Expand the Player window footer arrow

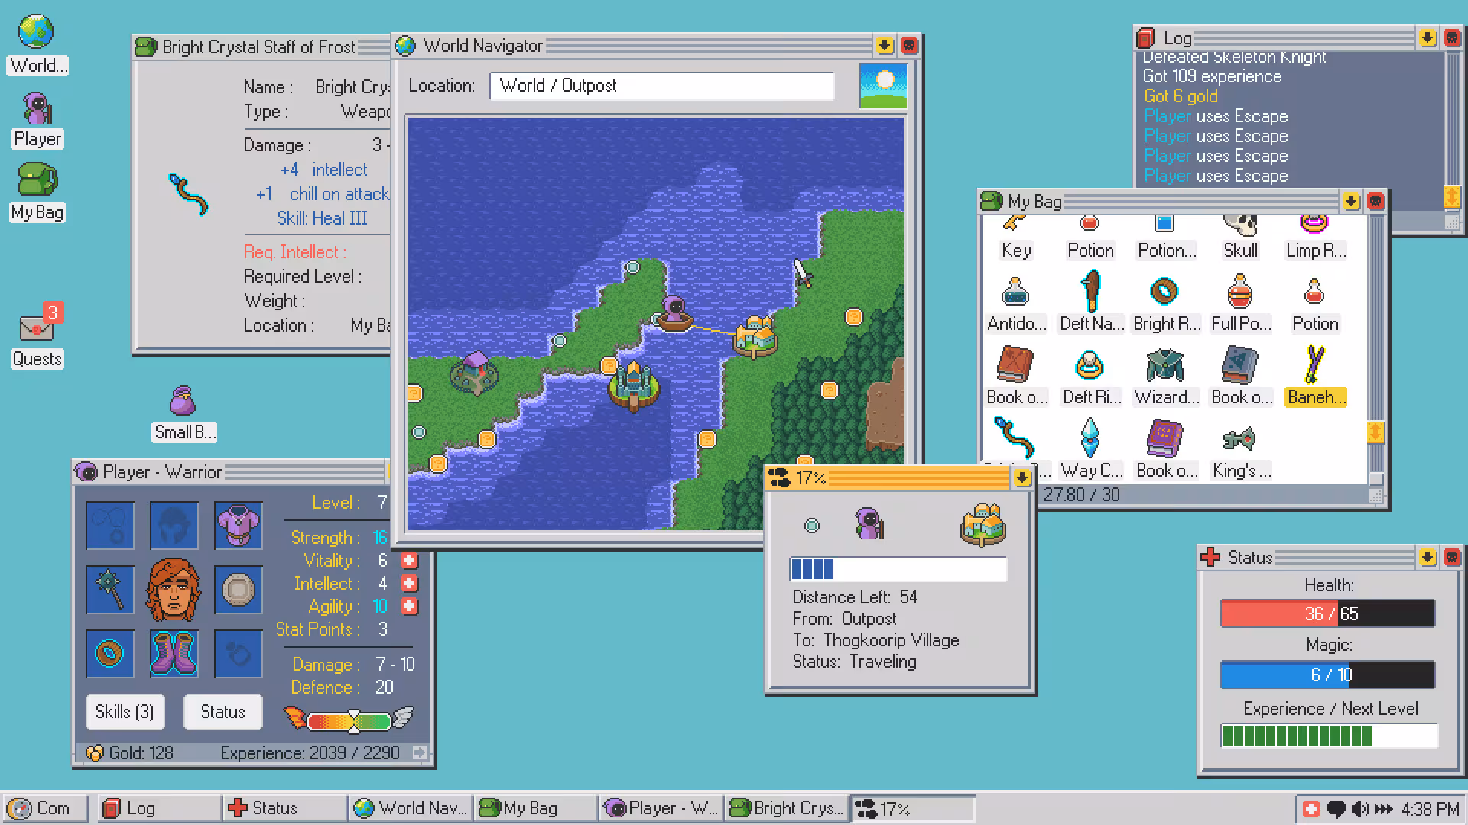[x=420, y=753]
